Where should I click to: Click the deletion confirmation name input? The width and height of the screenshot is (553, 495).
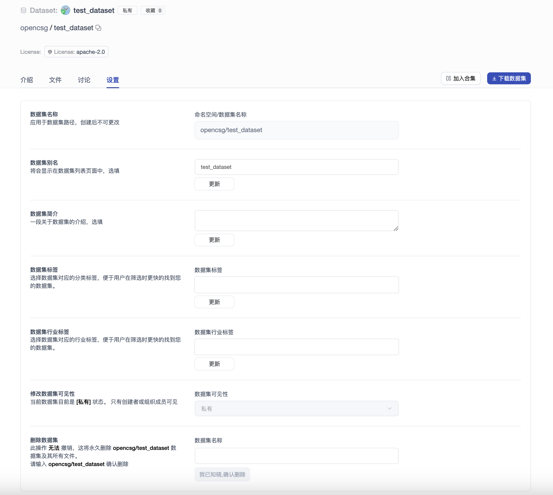point(296,456)
